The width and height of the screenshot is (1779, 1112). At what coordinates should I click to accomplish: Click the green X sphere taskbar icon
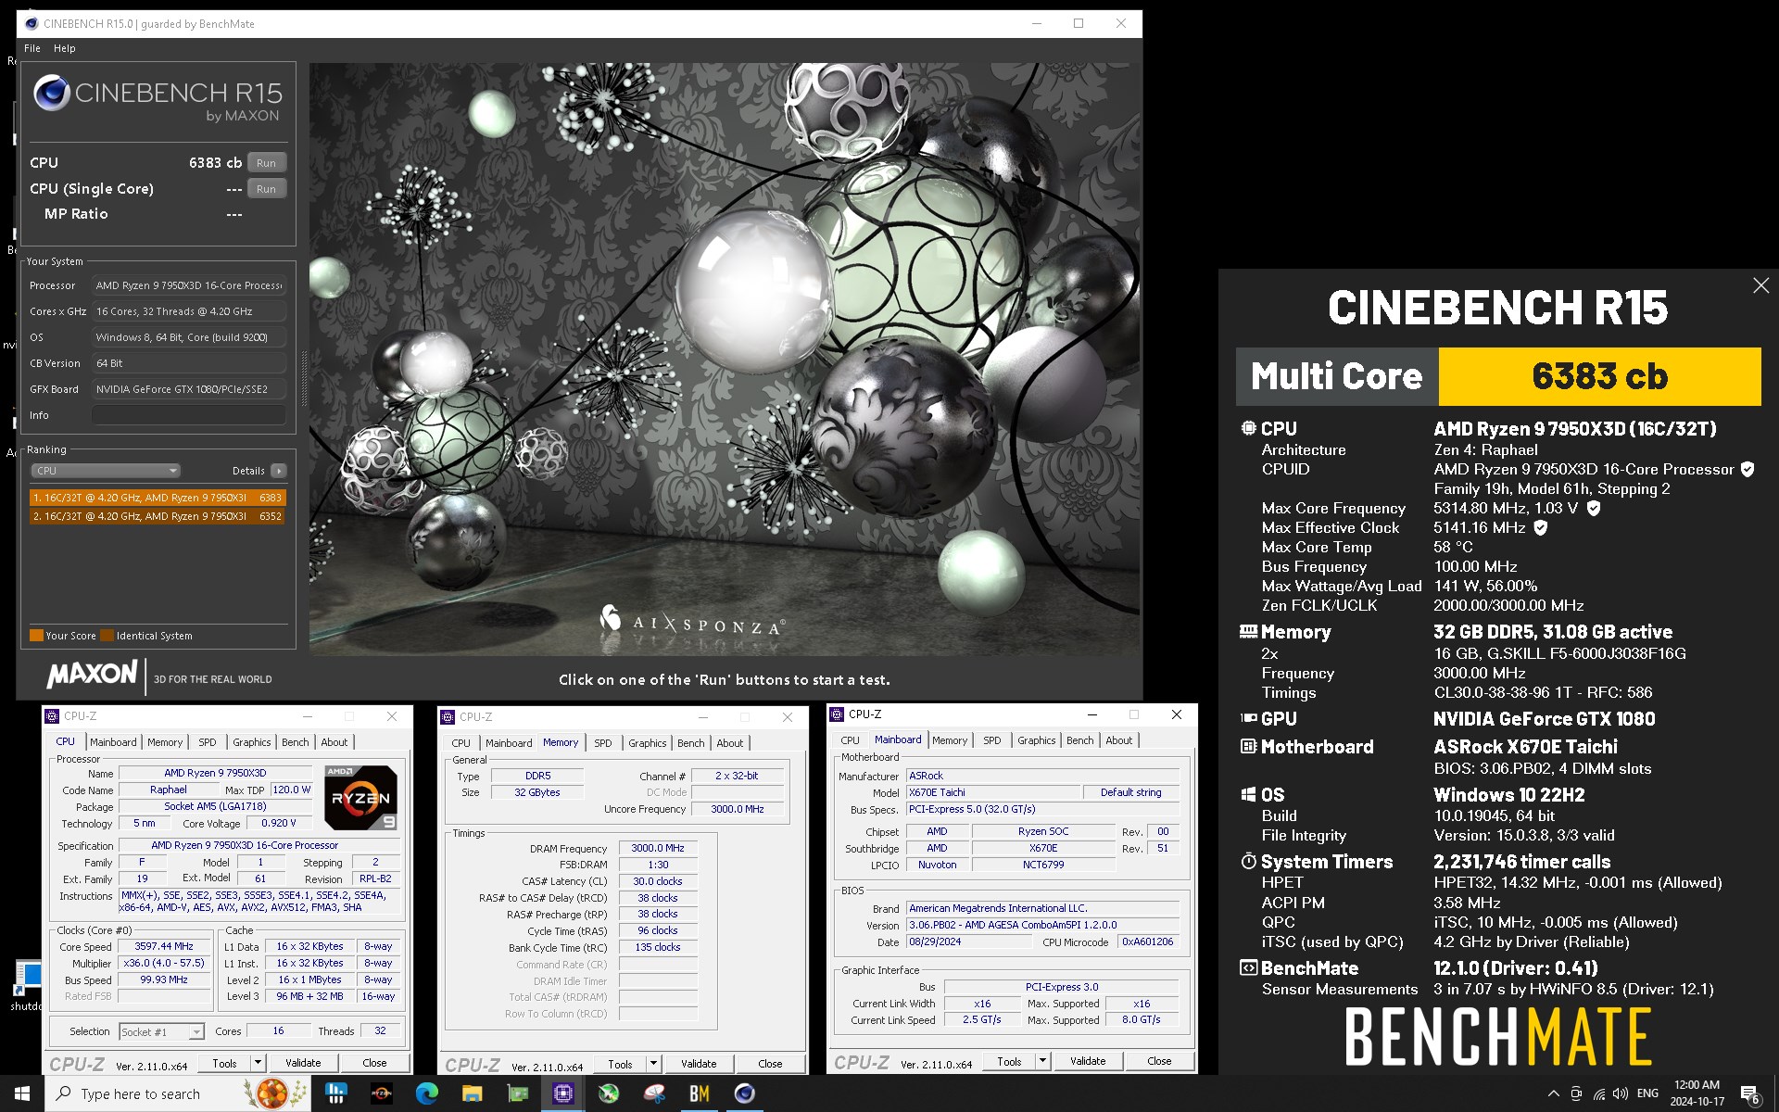[608, 1093]
